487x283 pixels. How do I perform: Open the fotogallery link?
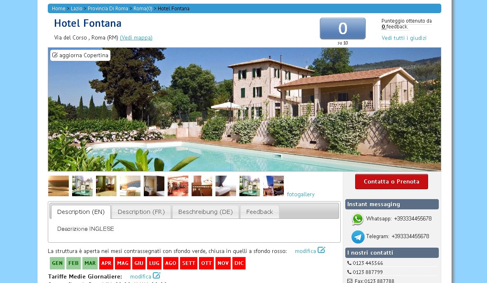coord(301,194)
